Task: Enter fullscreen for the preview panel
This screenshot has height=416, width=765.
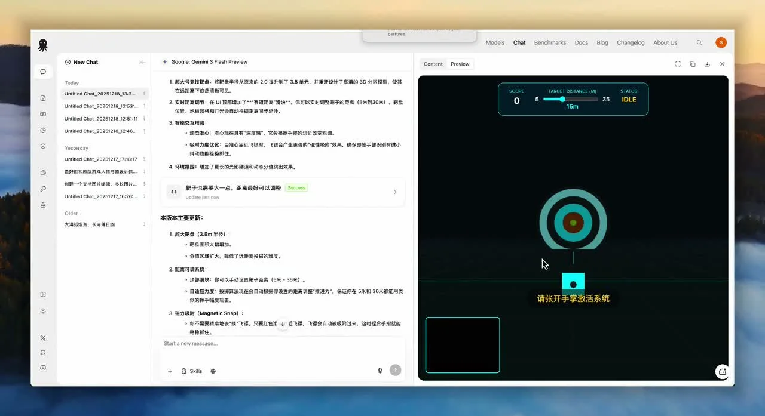Action: pos(678,64)
